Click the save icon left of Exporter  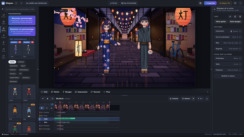pos(201,3)
